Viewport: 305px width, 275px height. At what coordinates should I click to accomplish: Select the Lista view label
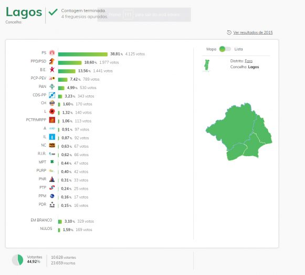[238, 49]
